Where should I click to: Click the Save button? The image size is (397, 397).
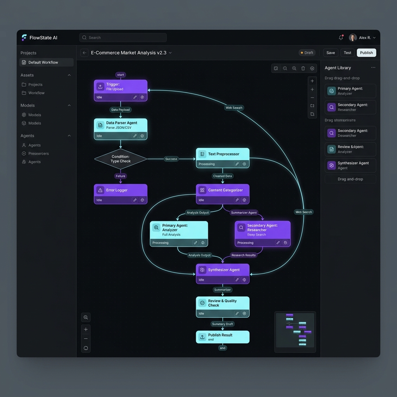[331, 53]
